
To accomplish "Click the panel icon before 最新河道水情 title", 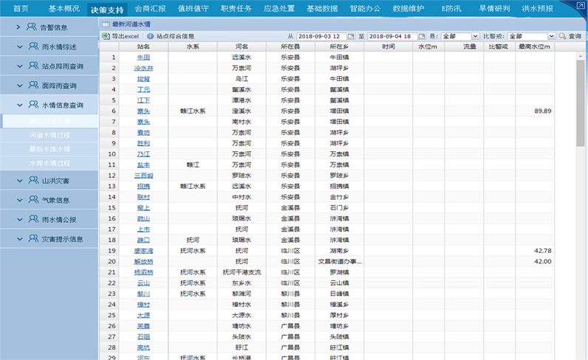I will click(106, 24).
